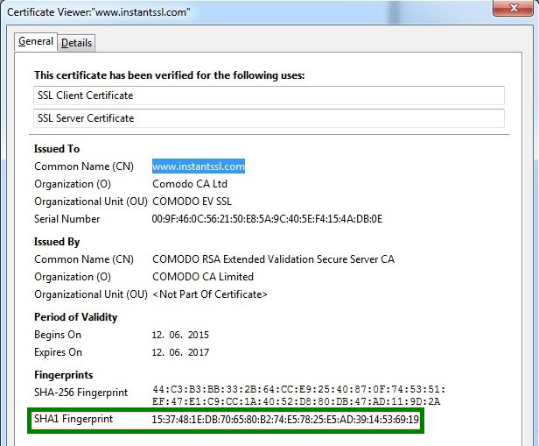The image size is (539, 446).
Task: Click the Issued To heading
Action: (x=57, y=149)
